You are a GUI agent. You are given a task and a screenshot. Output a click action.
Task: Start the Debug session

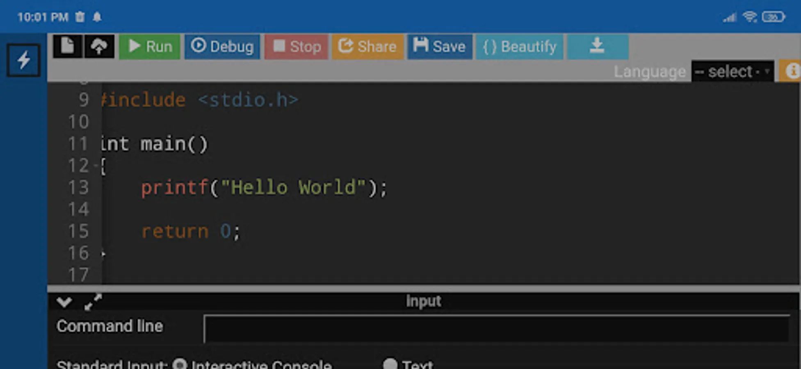coord(222,46)
